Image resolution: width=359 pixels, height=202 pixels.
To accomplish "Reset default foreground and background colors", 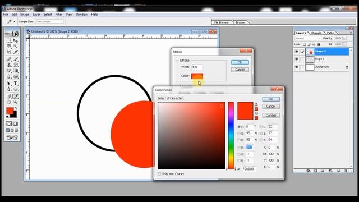I will (7, 117).
